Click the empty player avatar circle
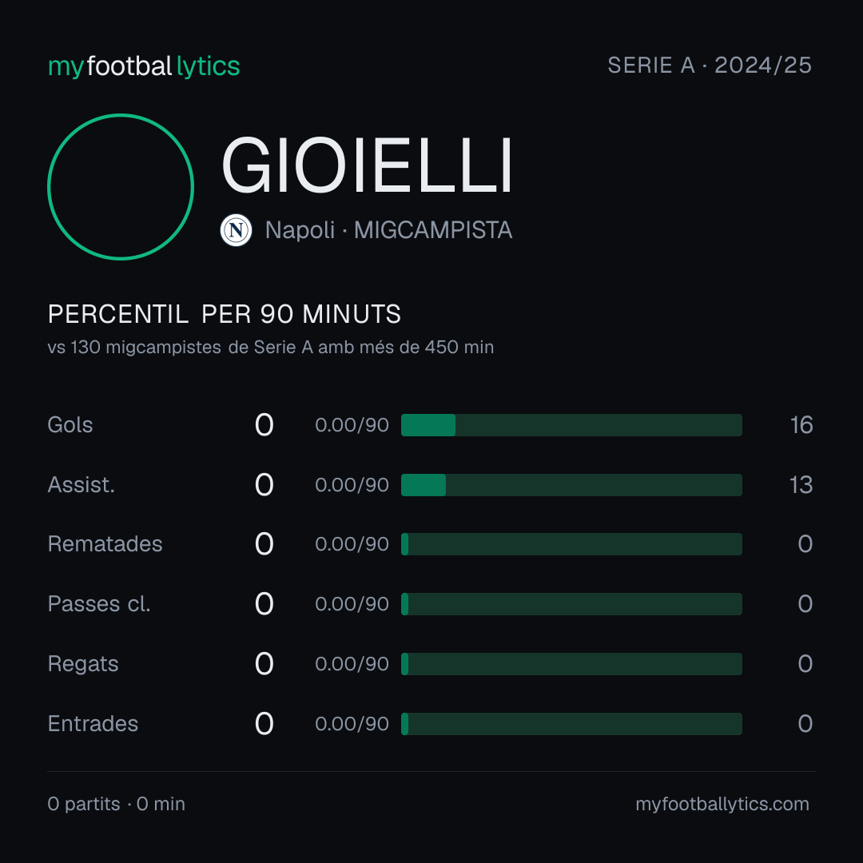Screen dimensions: 863x863 pyautogui.click(x=121, y=186)
